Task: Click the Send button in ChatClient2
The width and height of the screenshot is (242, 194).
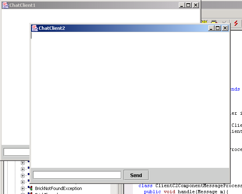Action: [136, 175]
